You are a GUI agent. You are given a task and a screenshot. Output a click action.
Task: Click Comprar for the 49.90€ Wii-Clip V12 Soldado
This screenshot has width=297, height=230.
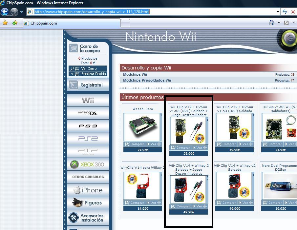point(227,144)
